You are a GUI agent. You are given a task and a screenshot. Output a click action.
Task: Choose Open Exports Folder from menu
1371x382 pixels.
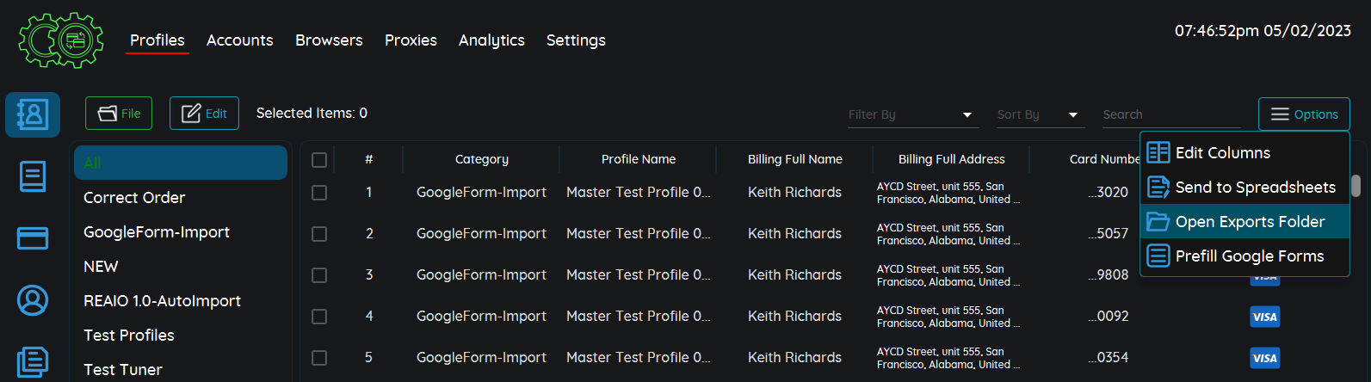1249,222
